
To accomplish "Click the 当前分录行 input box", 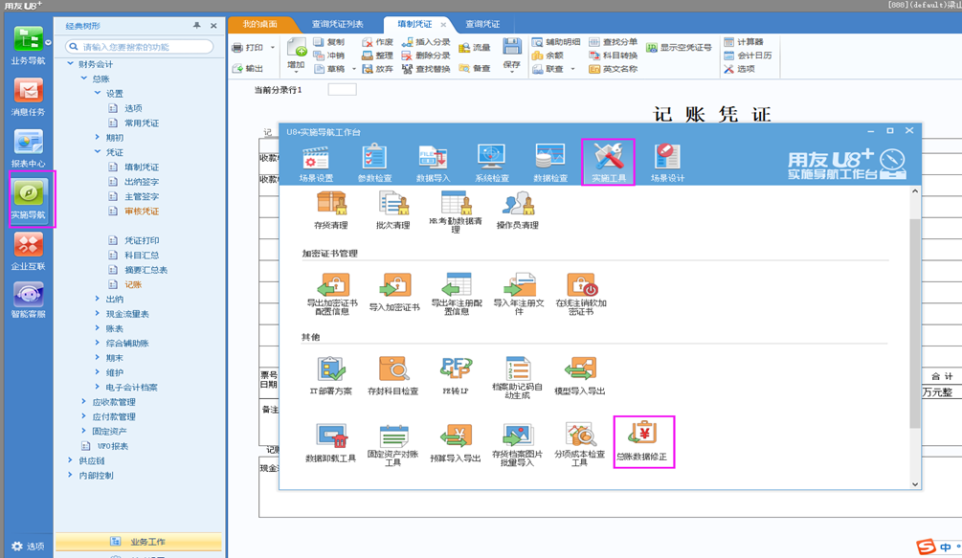I will point(342,90).
